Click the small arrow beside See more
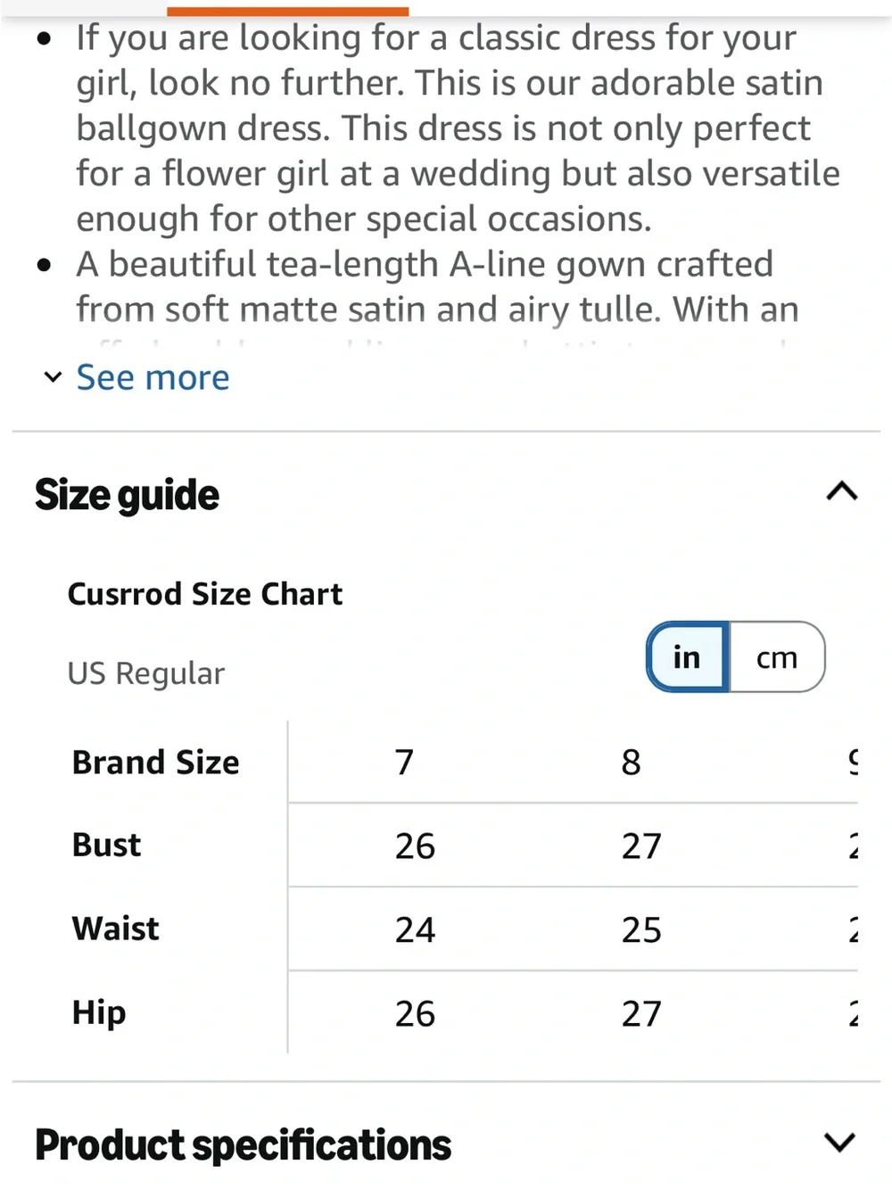Image resolution: width=892 pixels, height=1189 pixels. 53,377
